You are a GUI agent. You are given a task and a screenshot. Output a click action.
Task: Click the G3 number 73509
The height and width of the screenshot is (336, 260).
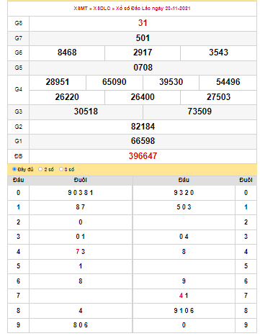(x=200, y=112)
